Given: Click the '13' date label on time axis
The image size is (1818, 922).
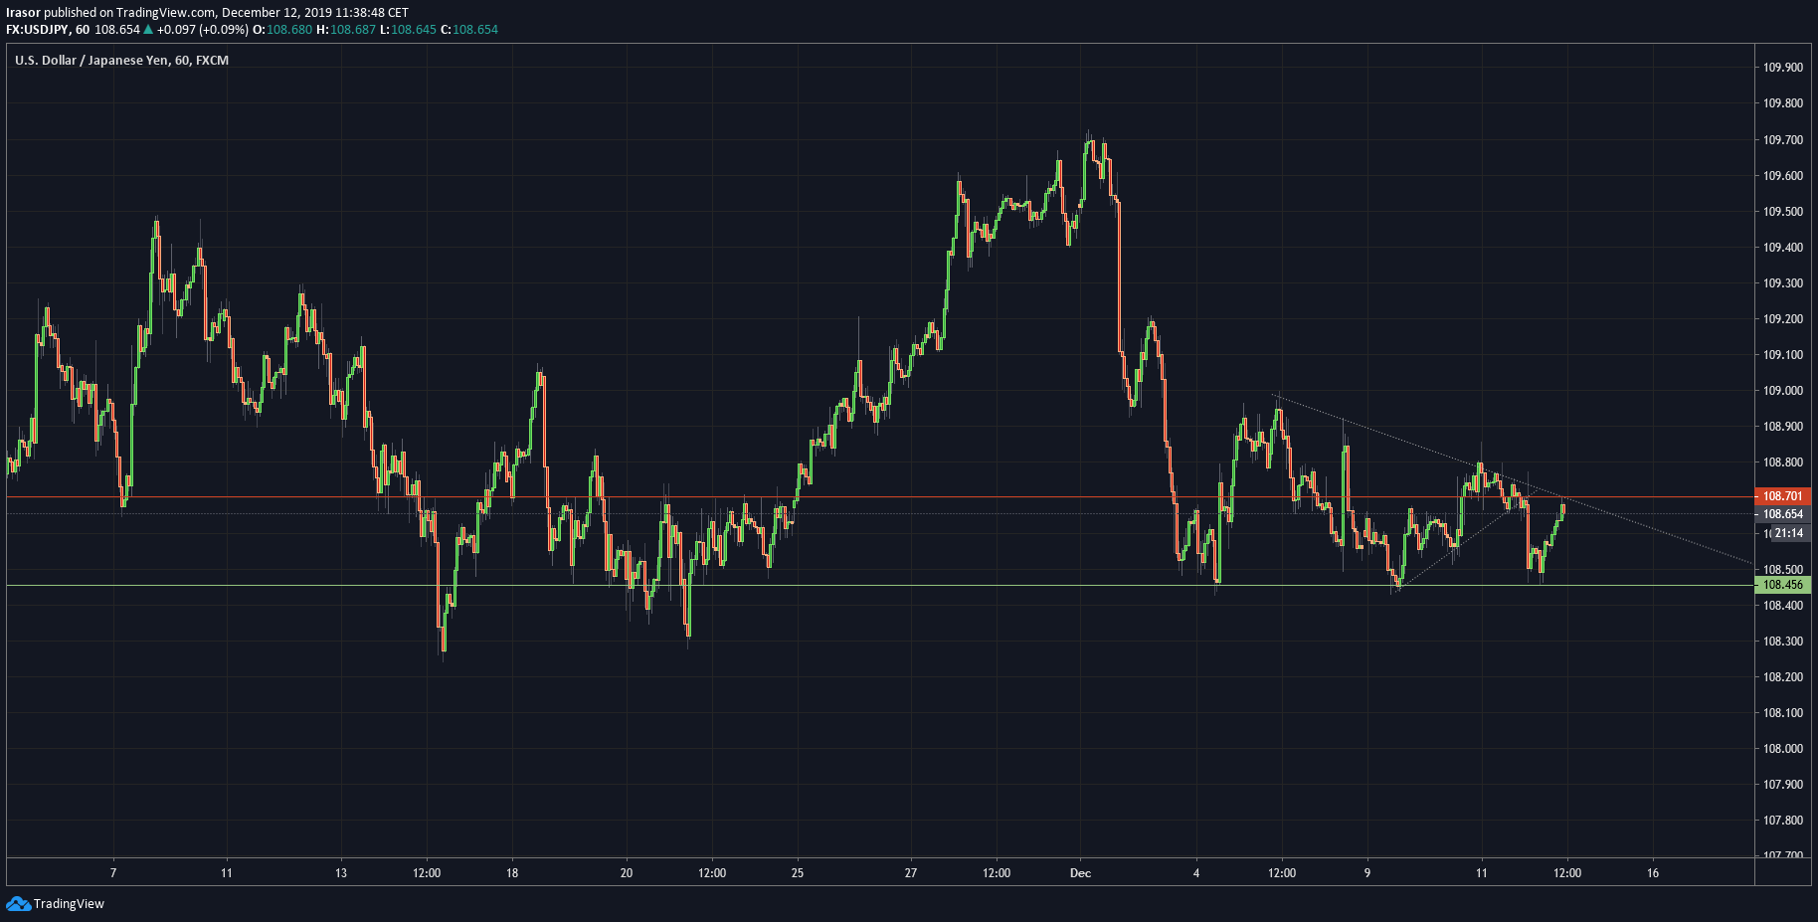Looking at the screenshot, I should pyautogui.click(x=341, y=873).
